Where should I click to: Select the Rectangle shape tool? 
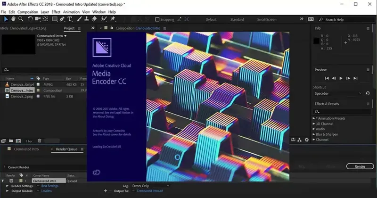[x=55, y=19]
